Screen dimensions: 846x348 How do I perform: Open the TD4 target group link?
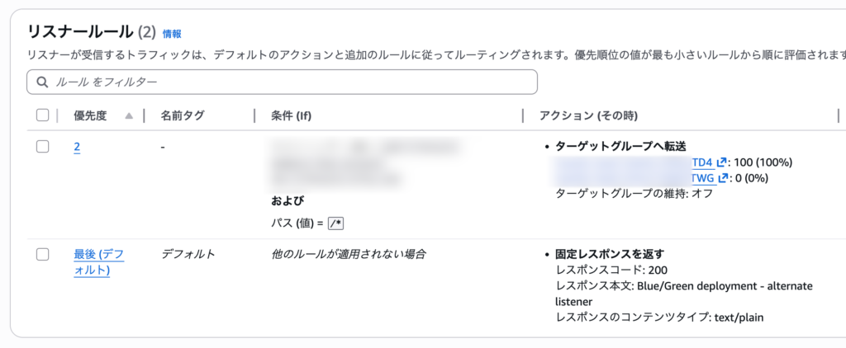click(701, 163)
